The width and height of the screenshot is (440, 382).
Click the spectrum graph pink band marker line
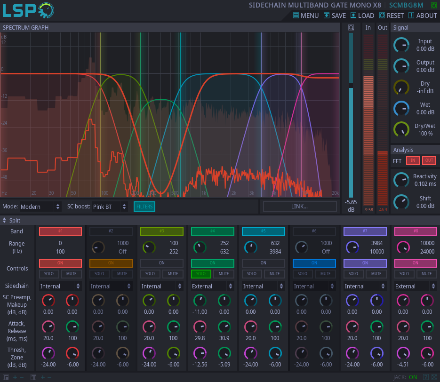301,115
